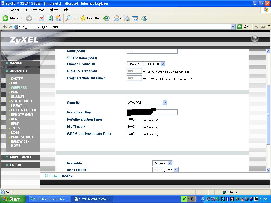Click the ReAuthentication Timer field
This screenshot has height=203, width=271.
[134, 119]
